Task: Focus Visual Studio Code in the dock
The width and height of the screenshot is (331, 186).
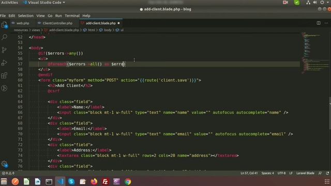Action: point(60,181)
